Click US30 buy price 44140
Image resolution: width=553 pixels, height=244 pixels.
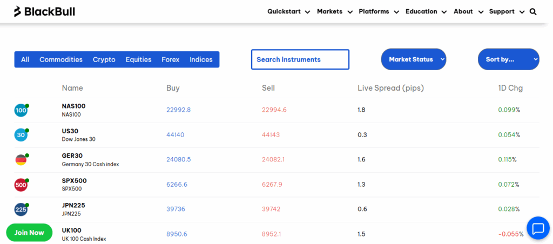click(x=176, y=135)
